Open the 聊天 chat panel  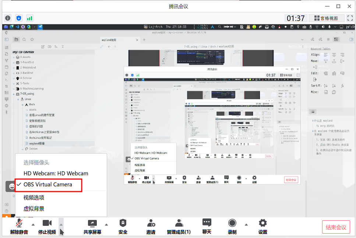point(207,227)
